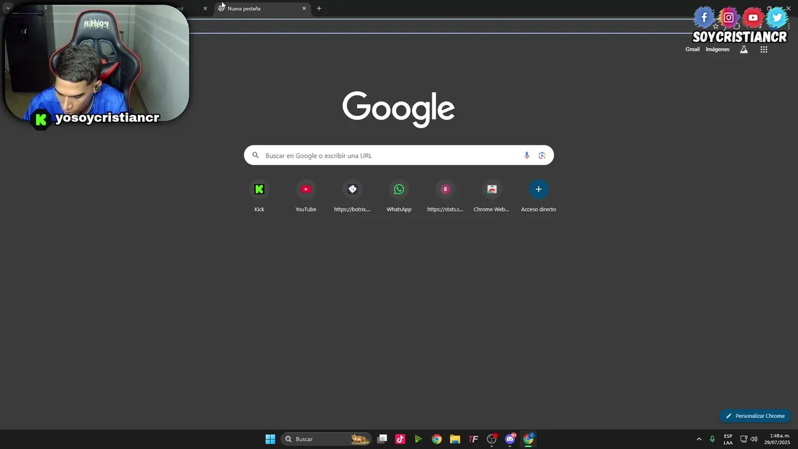
Task: Open OBS Studio from taskbar
Action: (x=492, y=439)
